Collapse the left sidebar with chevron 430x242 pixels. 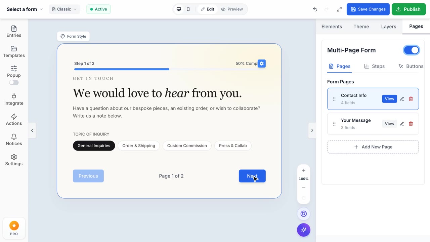(x=32, y=130)
